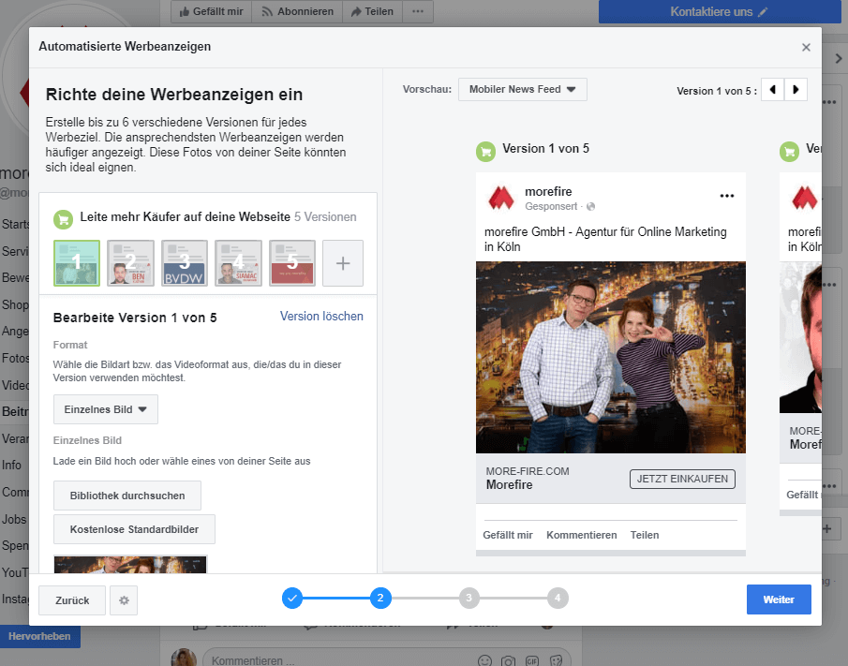Click the Hervorheben button on page
Screen dimensions: 848x666
tap(39, 636)
